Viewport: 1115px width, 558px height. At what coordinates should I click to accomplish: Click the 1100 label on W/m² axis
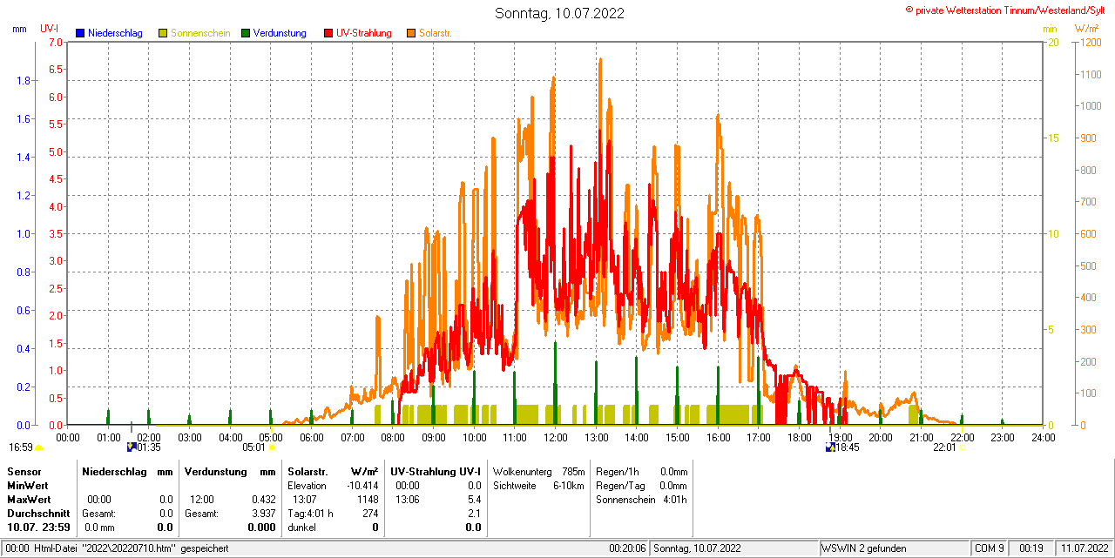tap(1089, 75)
